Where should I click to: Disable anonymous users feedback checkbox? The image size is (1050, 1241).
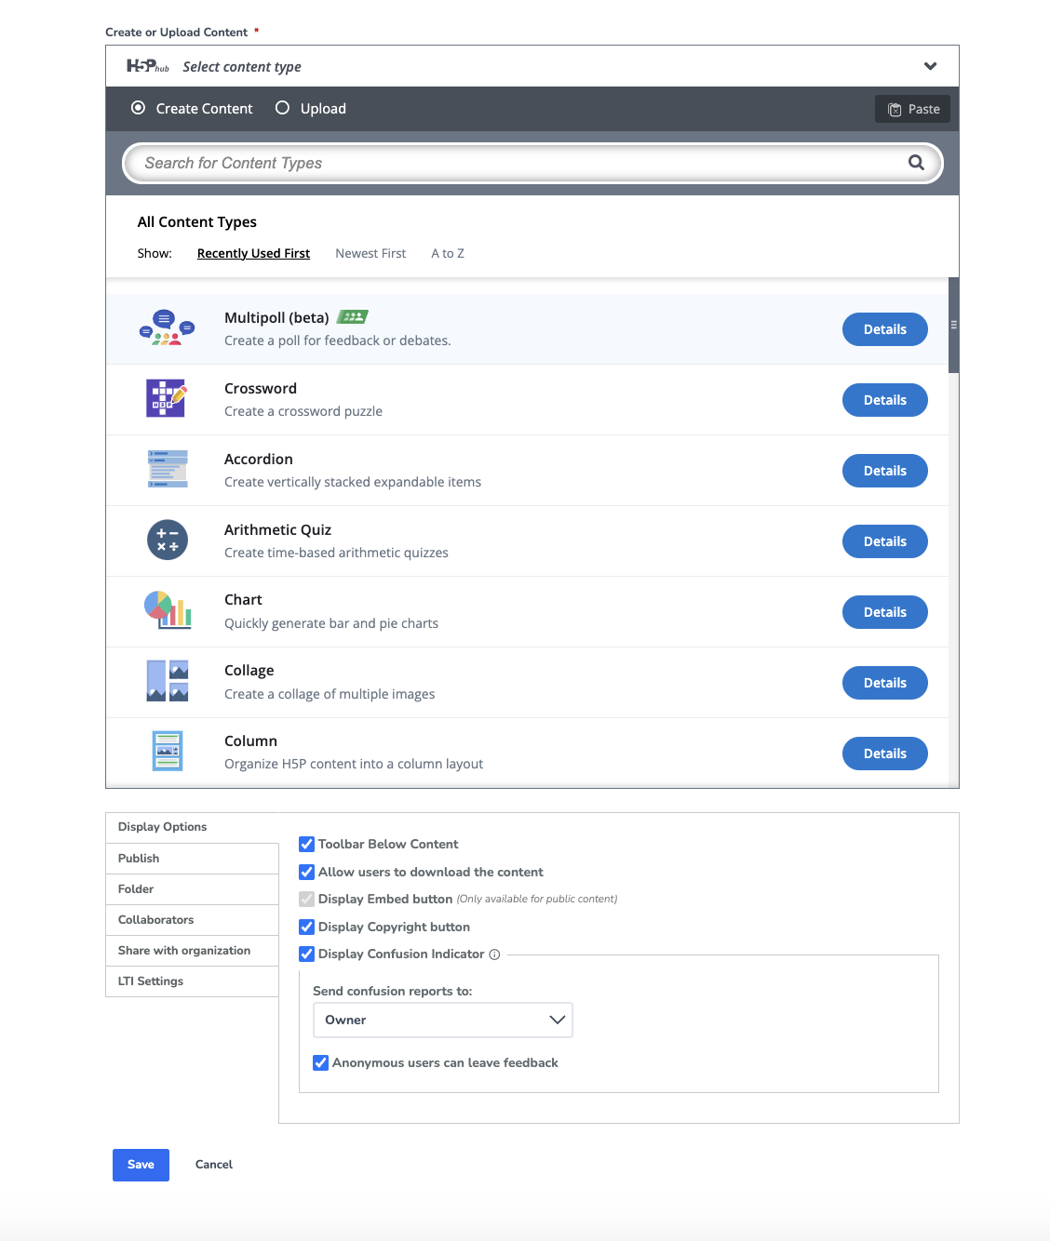[x=320, y=1063]
